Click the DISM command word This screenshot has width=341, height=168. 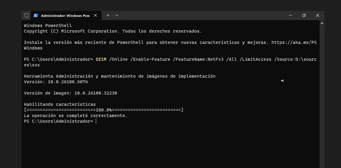coord(101,59)
